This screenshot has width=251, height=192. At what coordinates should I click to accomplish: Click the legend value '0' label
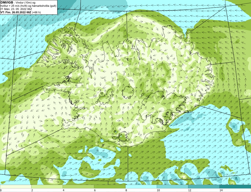1,190
